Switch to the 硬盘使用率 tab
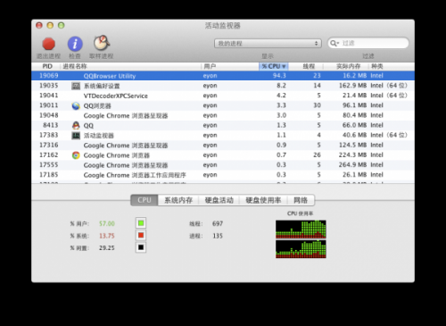The height and width of the screenshot is (326, 446). (x=263, y=200)
